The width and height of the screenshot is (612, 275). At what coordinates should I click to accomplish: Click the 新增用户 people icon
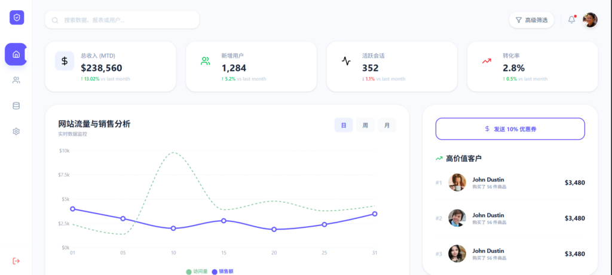[x=206, y=61]
